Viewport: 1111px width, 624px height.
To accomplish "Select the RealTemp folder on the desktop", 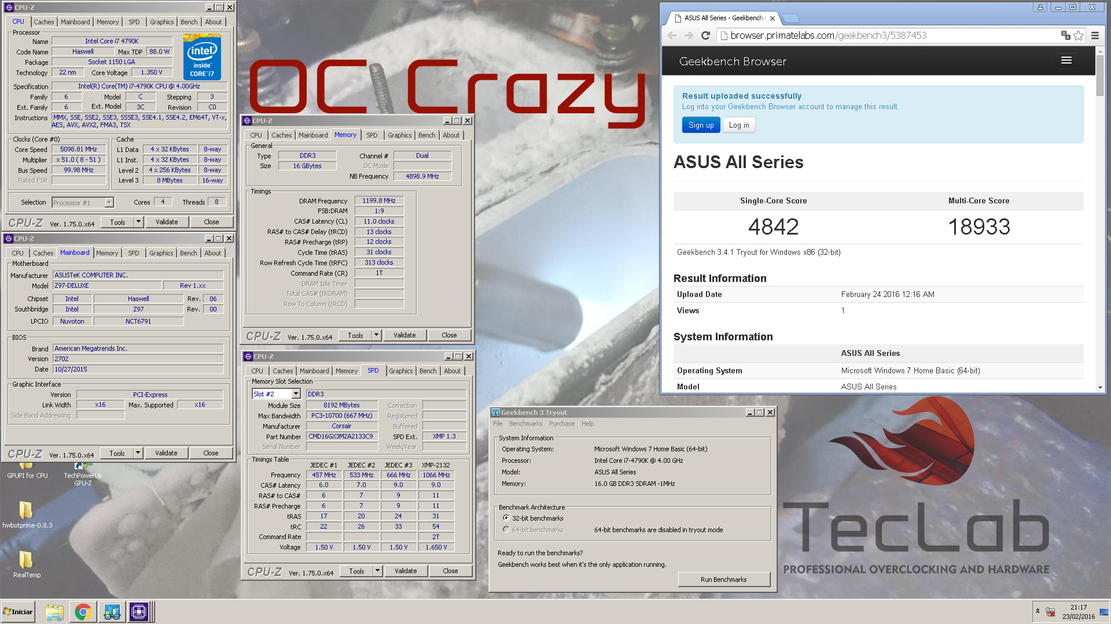I will pos(27,564).
